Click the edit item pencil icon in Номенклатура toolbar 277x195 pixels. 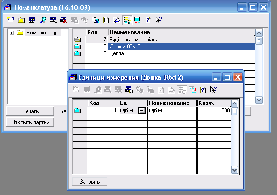(x=32, y=20)
